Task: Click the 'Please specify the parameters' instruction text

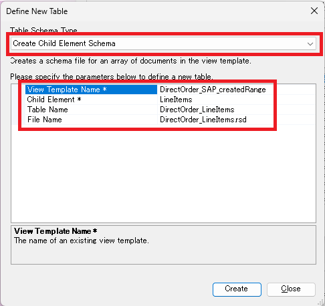Action: pos(112,77)
